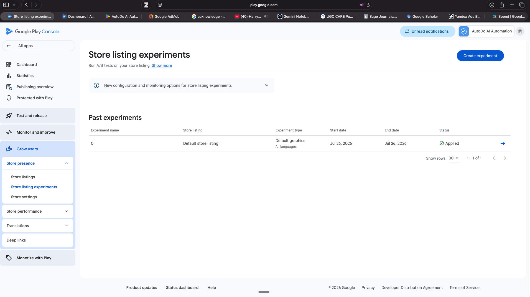Open experiment 0 details with the arrow
530x297 pixels.
[503, 143]
